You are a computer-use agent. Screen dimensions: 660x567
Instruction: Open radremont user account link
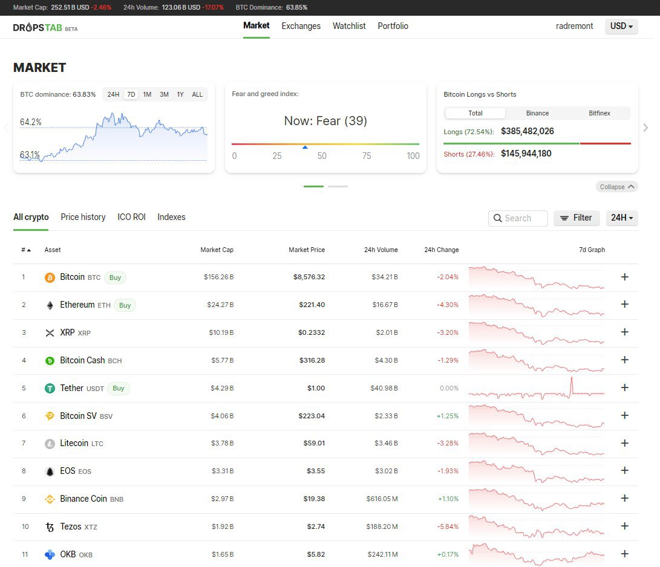574,26
